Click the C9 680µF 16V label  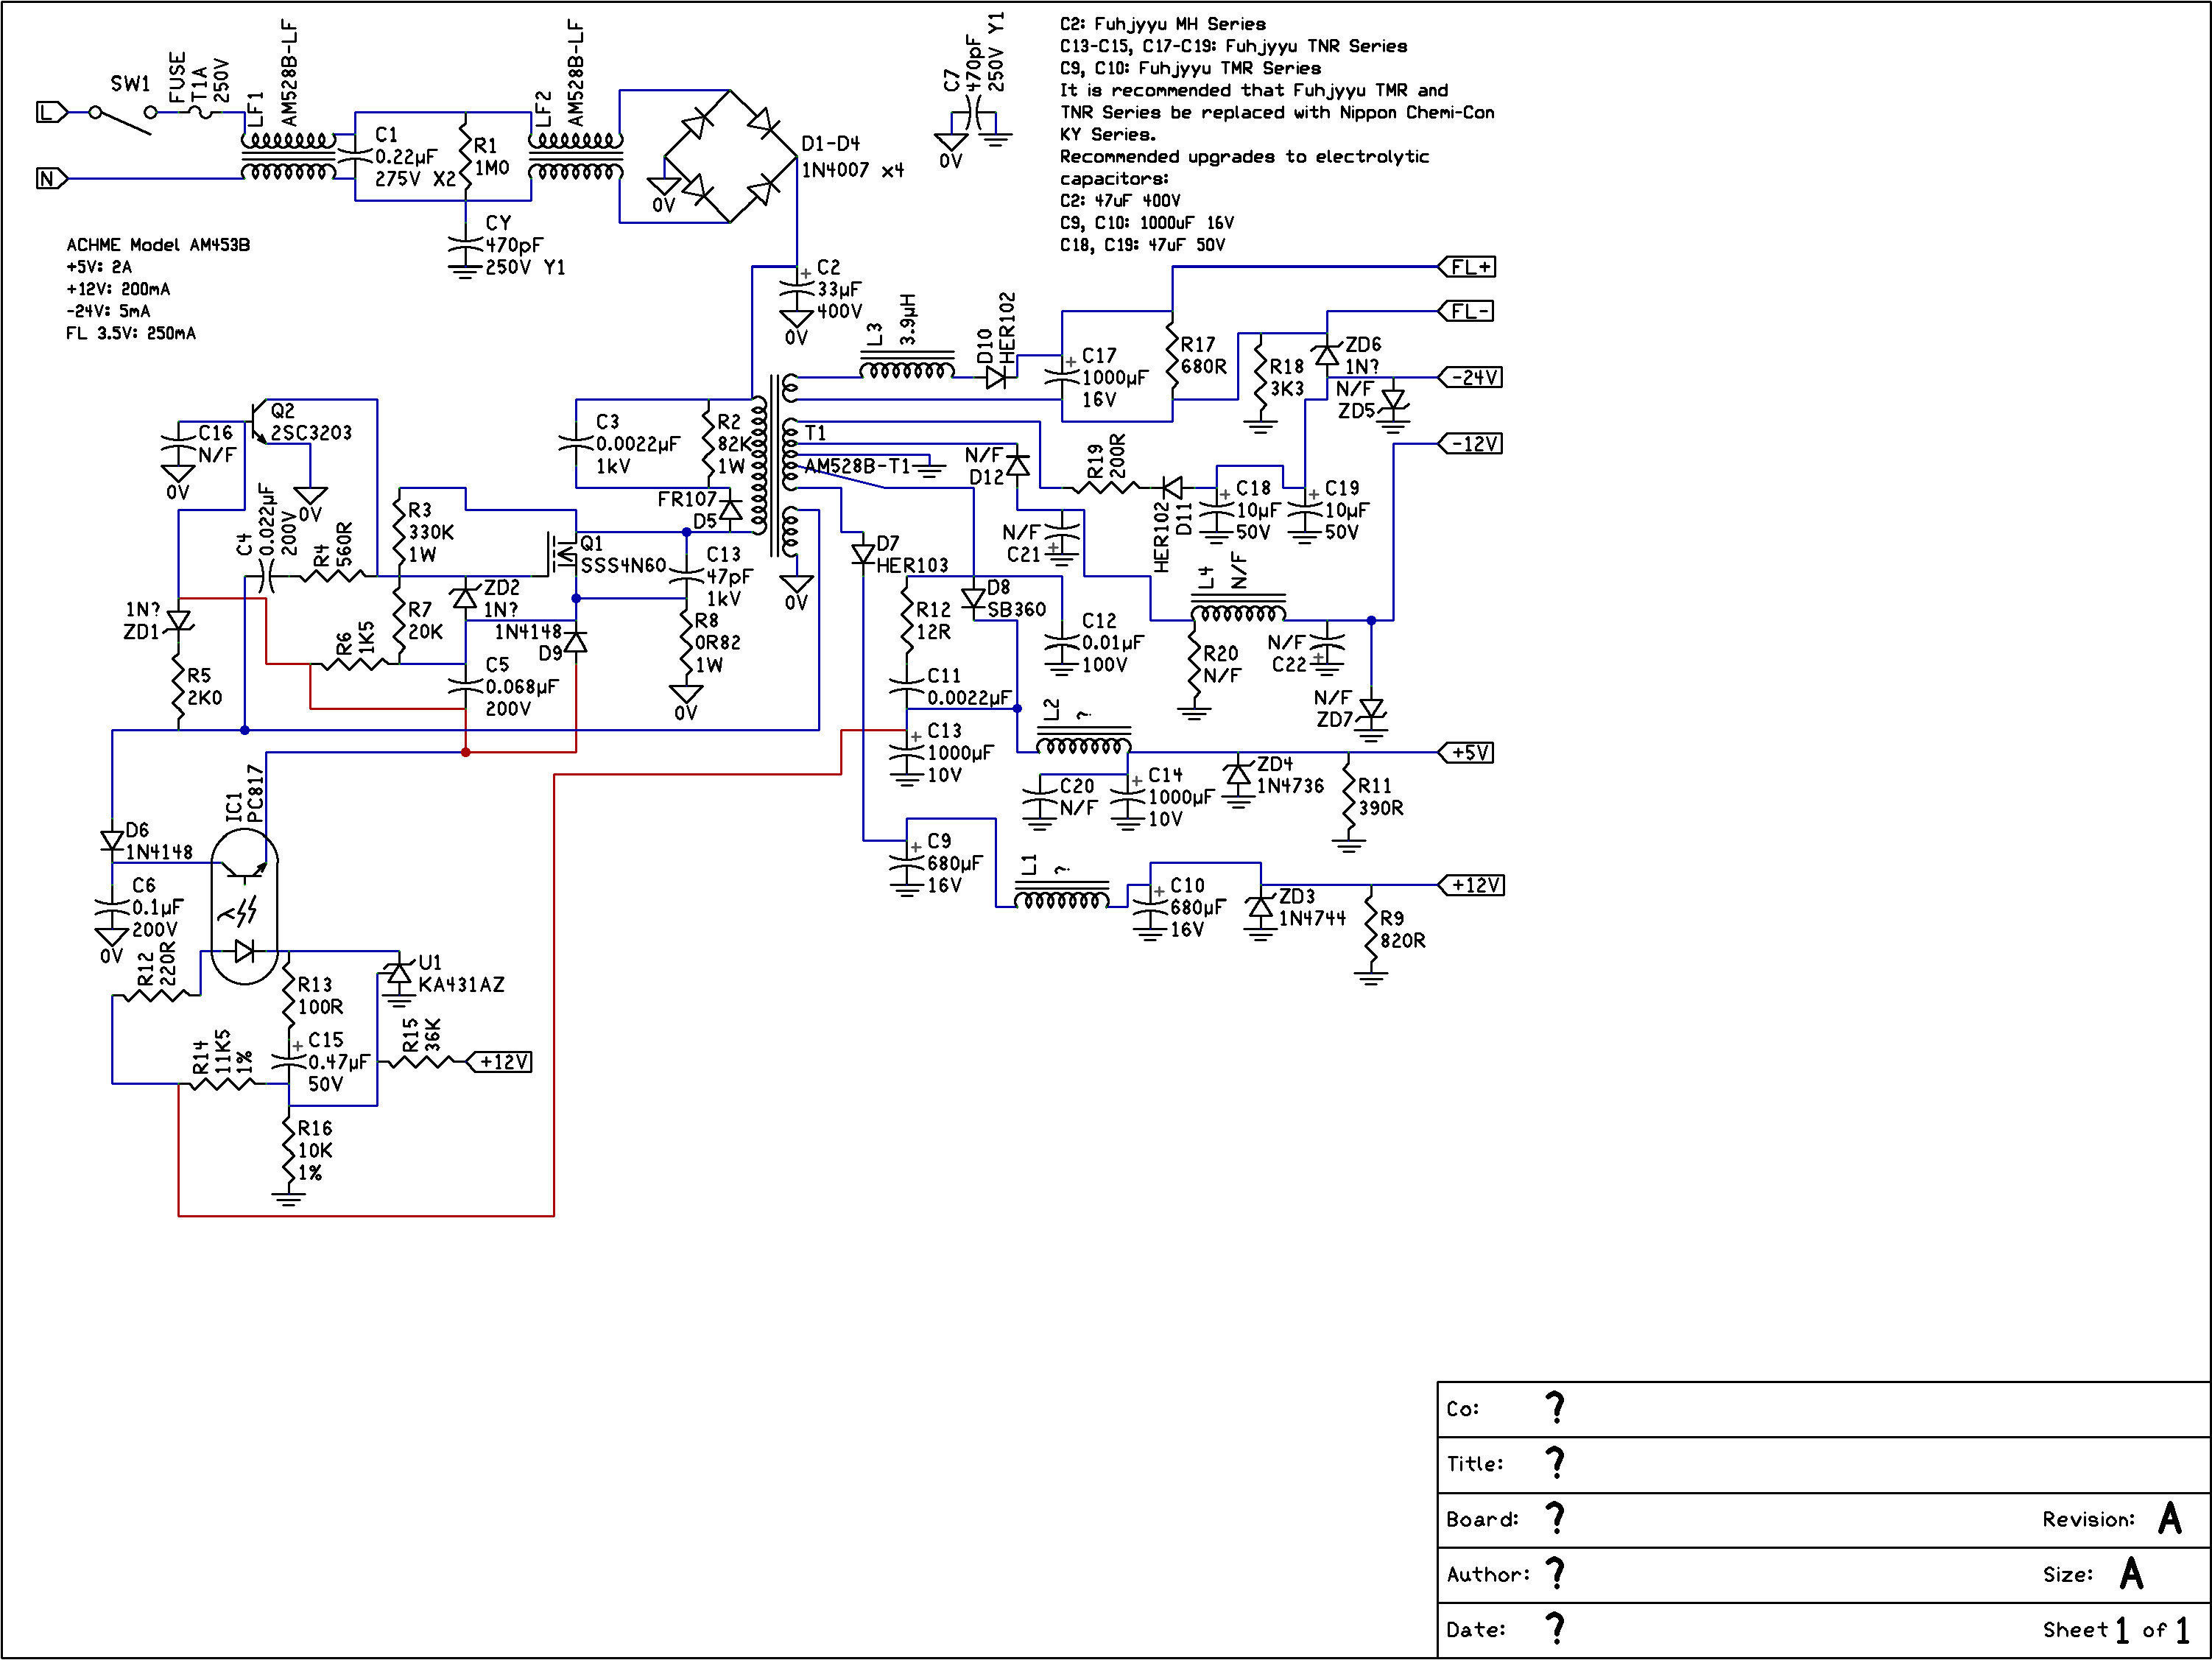tap(955, 863)
